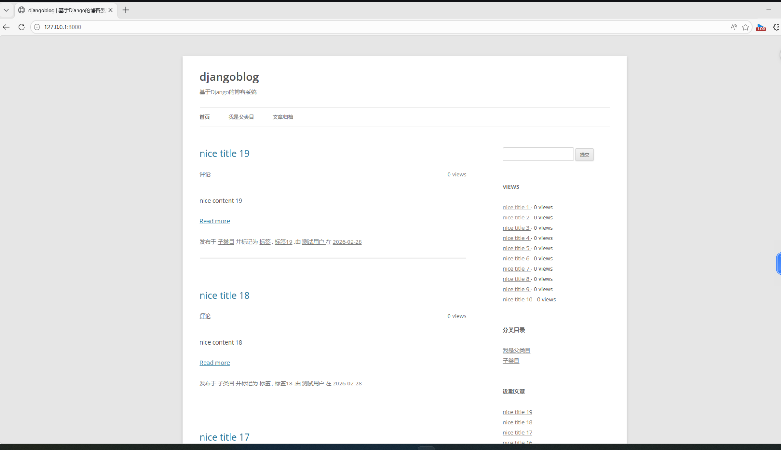Image resolution: width=781 pixels, height=450 pixels.
Task: Click Read more under nice content 18
Action: pos(214,363)
